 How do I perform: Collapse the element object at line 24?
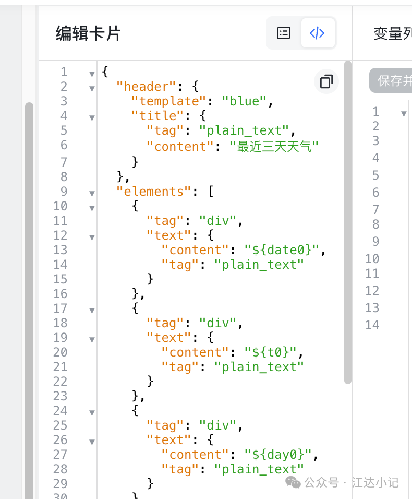92,413
